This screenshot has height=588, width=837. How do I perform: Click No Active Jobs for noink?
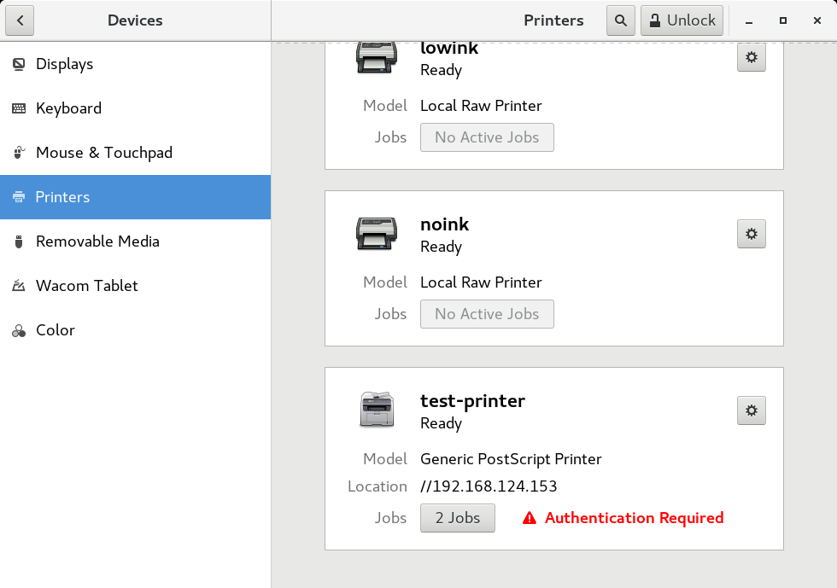(487, 314)
